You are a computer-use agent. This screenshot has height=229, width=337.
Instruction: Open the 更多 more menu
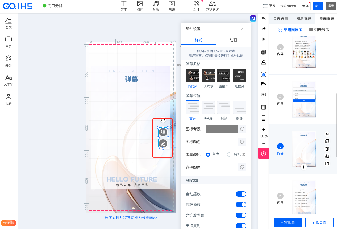269,6
